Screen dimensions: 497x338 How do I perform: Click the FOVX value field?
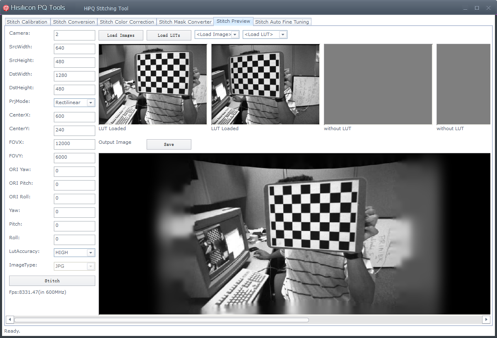[74, 144]
